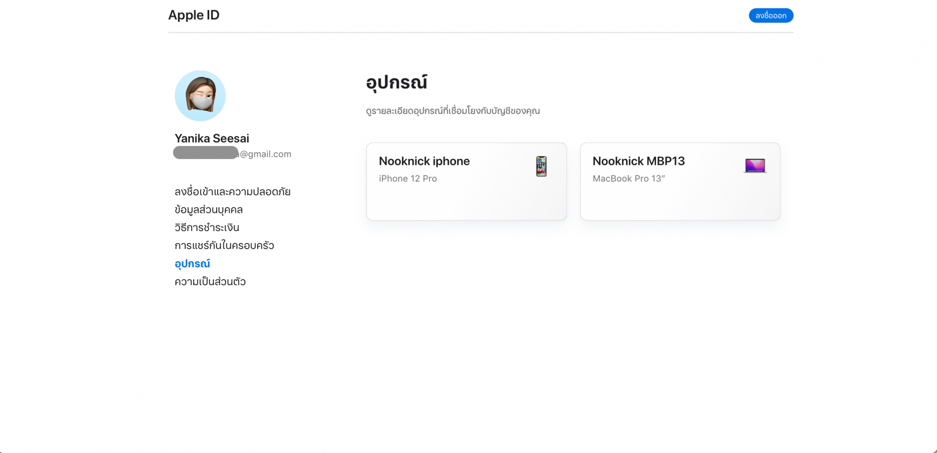The image size is (937, 453).
Task: Select การแชร์กันในครอบครัว menu item
Action: tap(224, 246)
